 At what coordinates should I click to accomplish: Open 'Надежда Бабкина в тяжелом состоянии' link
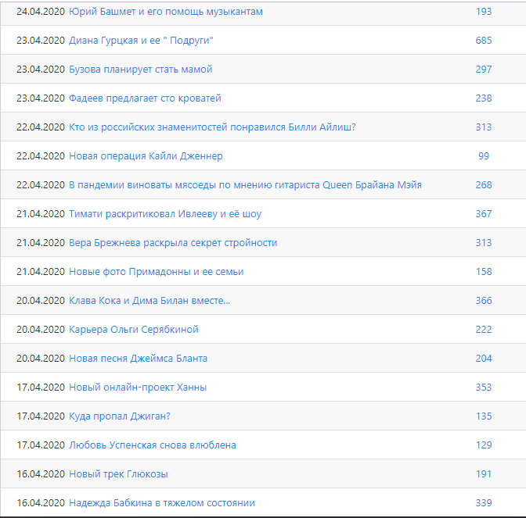click(x=162, y=503)
